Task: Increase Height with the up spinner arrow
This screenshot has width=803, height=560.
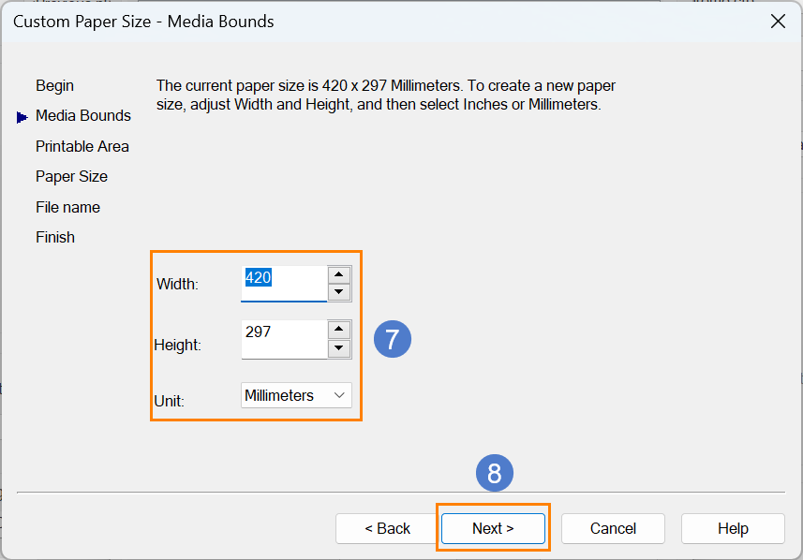Action: [x=338, y=330]
